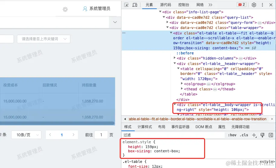Open the 属性 pane tab
Viewport: 276px width, 168px height.
pos(222,127)
